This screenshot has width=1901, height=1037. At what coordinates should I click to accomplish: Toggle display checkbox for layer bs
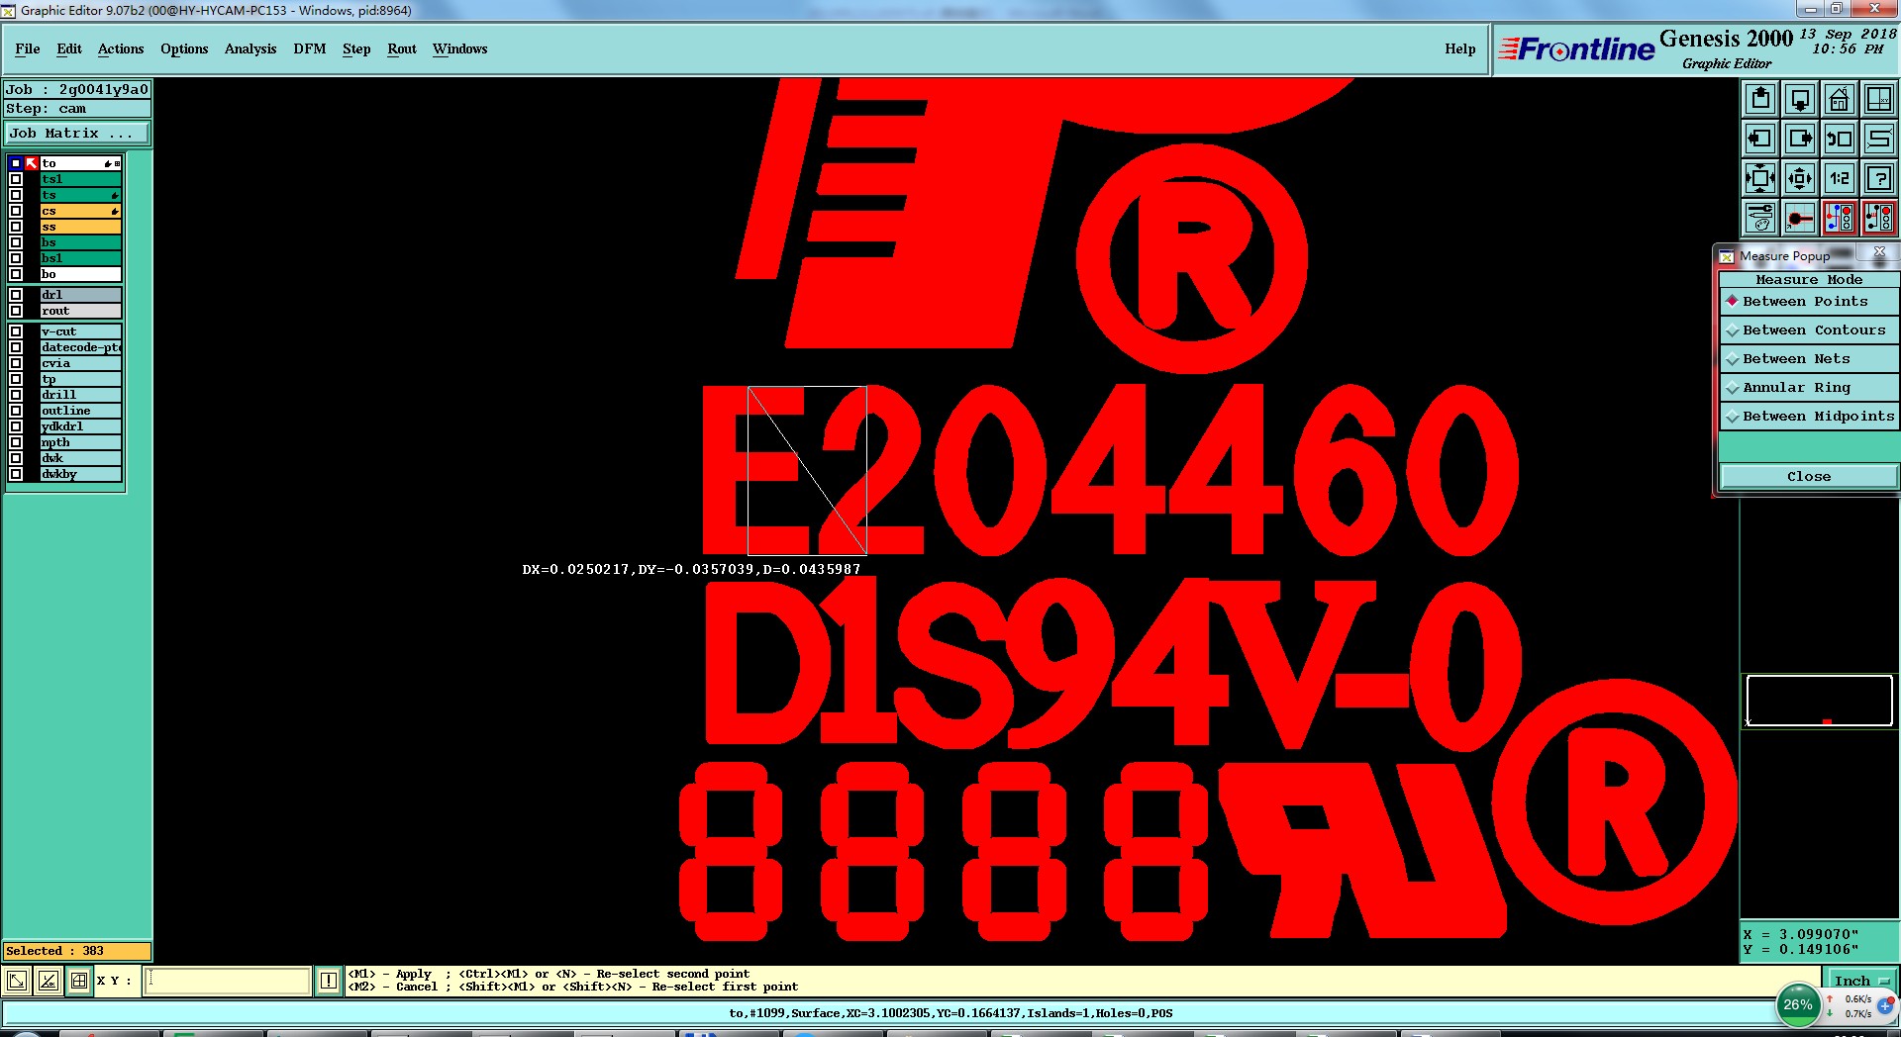pyautogui.click(x=16, y=242)
